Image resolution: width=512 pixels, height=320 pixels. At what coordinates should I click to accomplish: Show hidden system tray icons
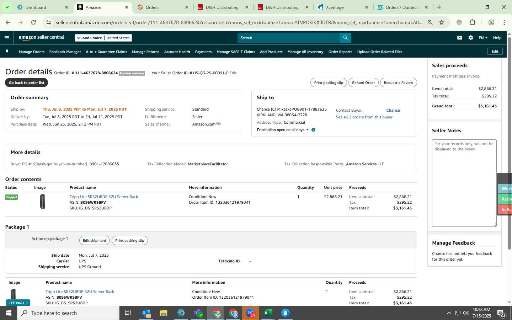point(449,313)
